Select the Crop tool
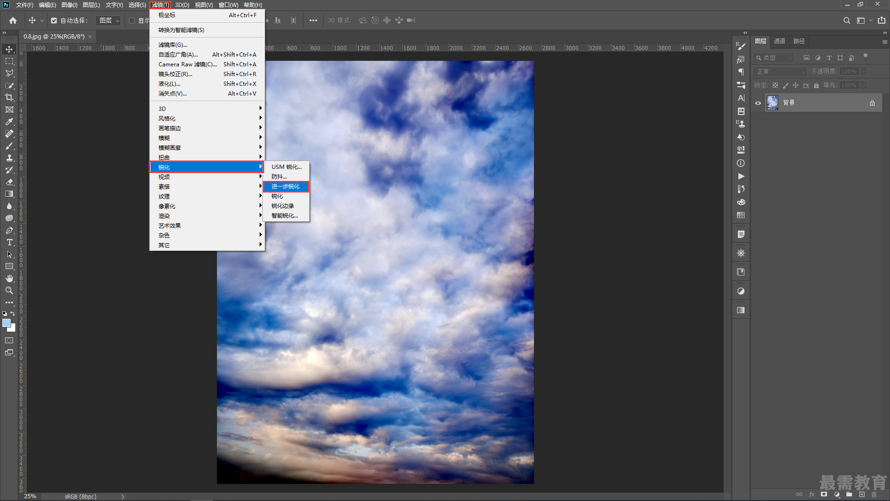The image size is (890, 501). [x=9, y=97]
